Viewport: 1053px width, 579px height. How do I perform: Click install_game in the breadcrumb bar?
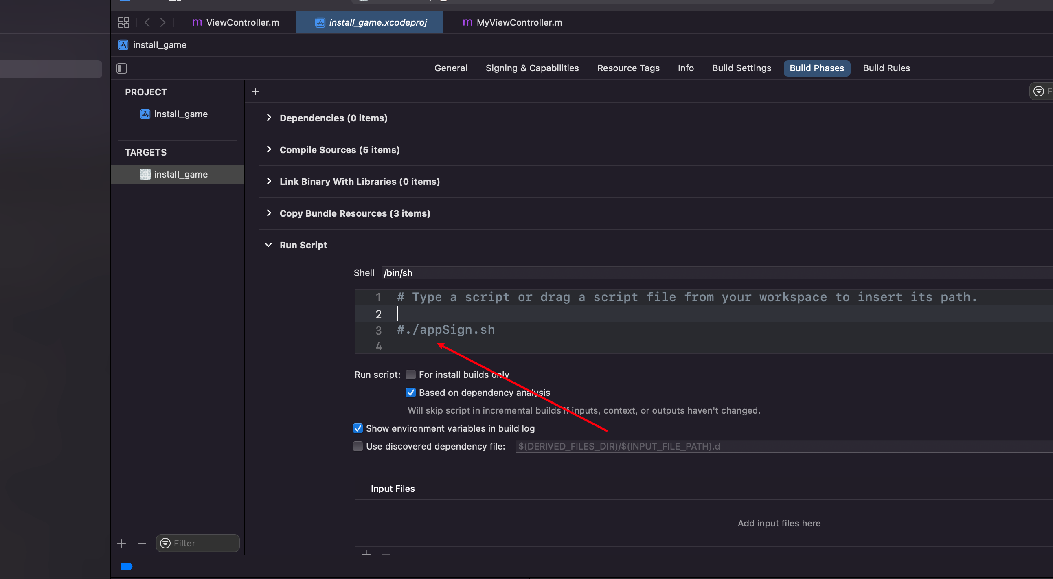[160, 45]
